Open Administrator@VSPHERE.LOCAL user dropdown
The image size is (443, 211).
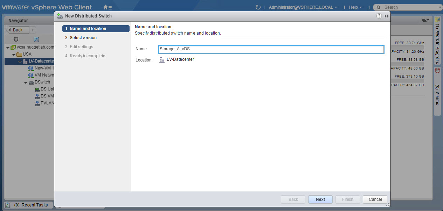click(303, 7)
